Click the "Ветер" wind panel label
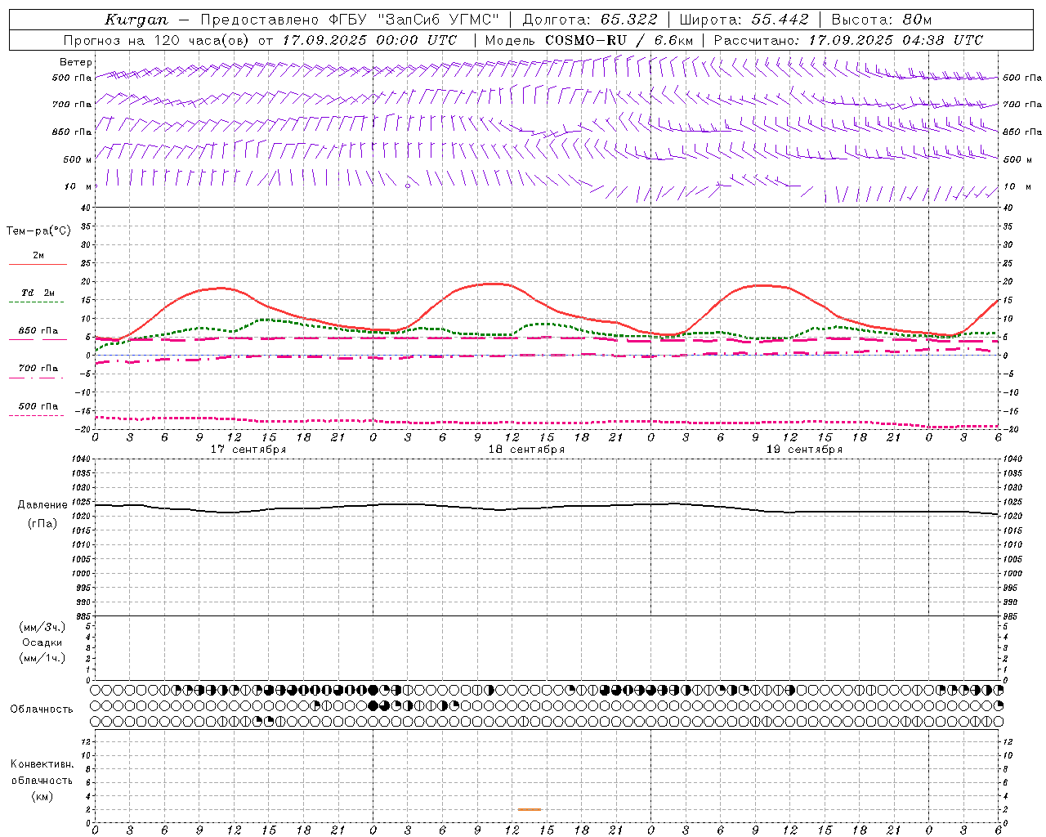Viewport: 1046px width, 837px height. click(x=76, y=62)
